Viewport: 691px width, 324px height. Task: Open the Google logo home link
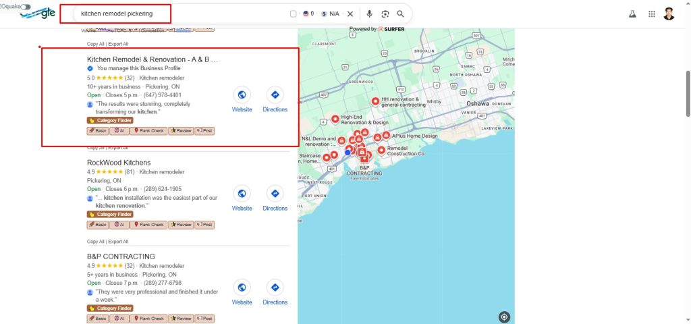38,13
